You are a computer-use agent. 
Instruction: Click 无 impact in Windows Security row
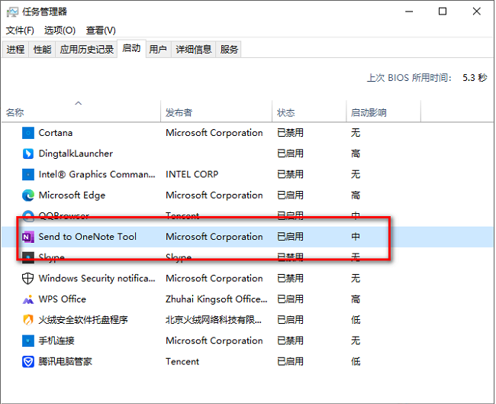pyautogui.click(x=356, y=279)
